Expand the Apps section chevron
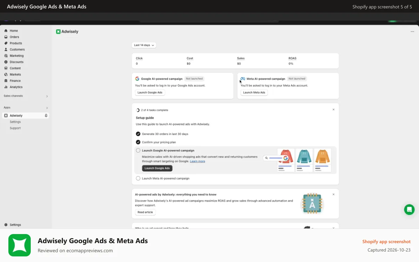Viewport: 419px width, 262px height. [x=47, y=108]
